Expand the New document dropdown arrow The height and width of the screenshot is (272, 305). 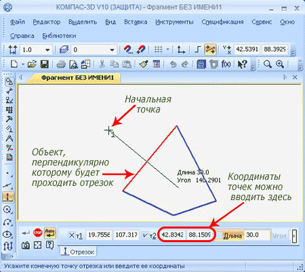click(23, 64)
